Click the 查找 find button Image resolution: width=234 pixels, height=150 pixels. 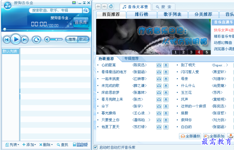coord(63,145)
